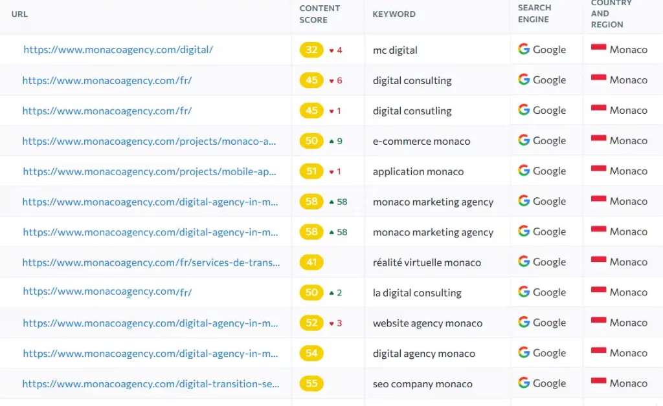Click the Google icon in the mc digital row
This screenshot has width=663, height=406.
pos(524,49)
